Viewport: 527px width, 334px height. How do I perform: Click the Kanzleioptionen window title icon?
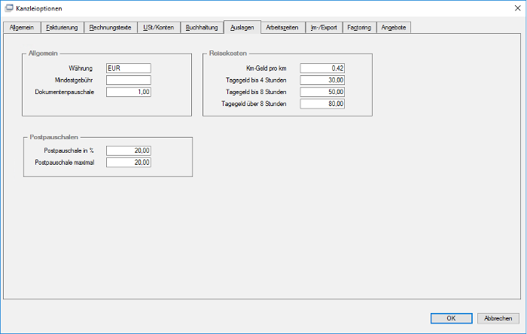pos(9,8)
